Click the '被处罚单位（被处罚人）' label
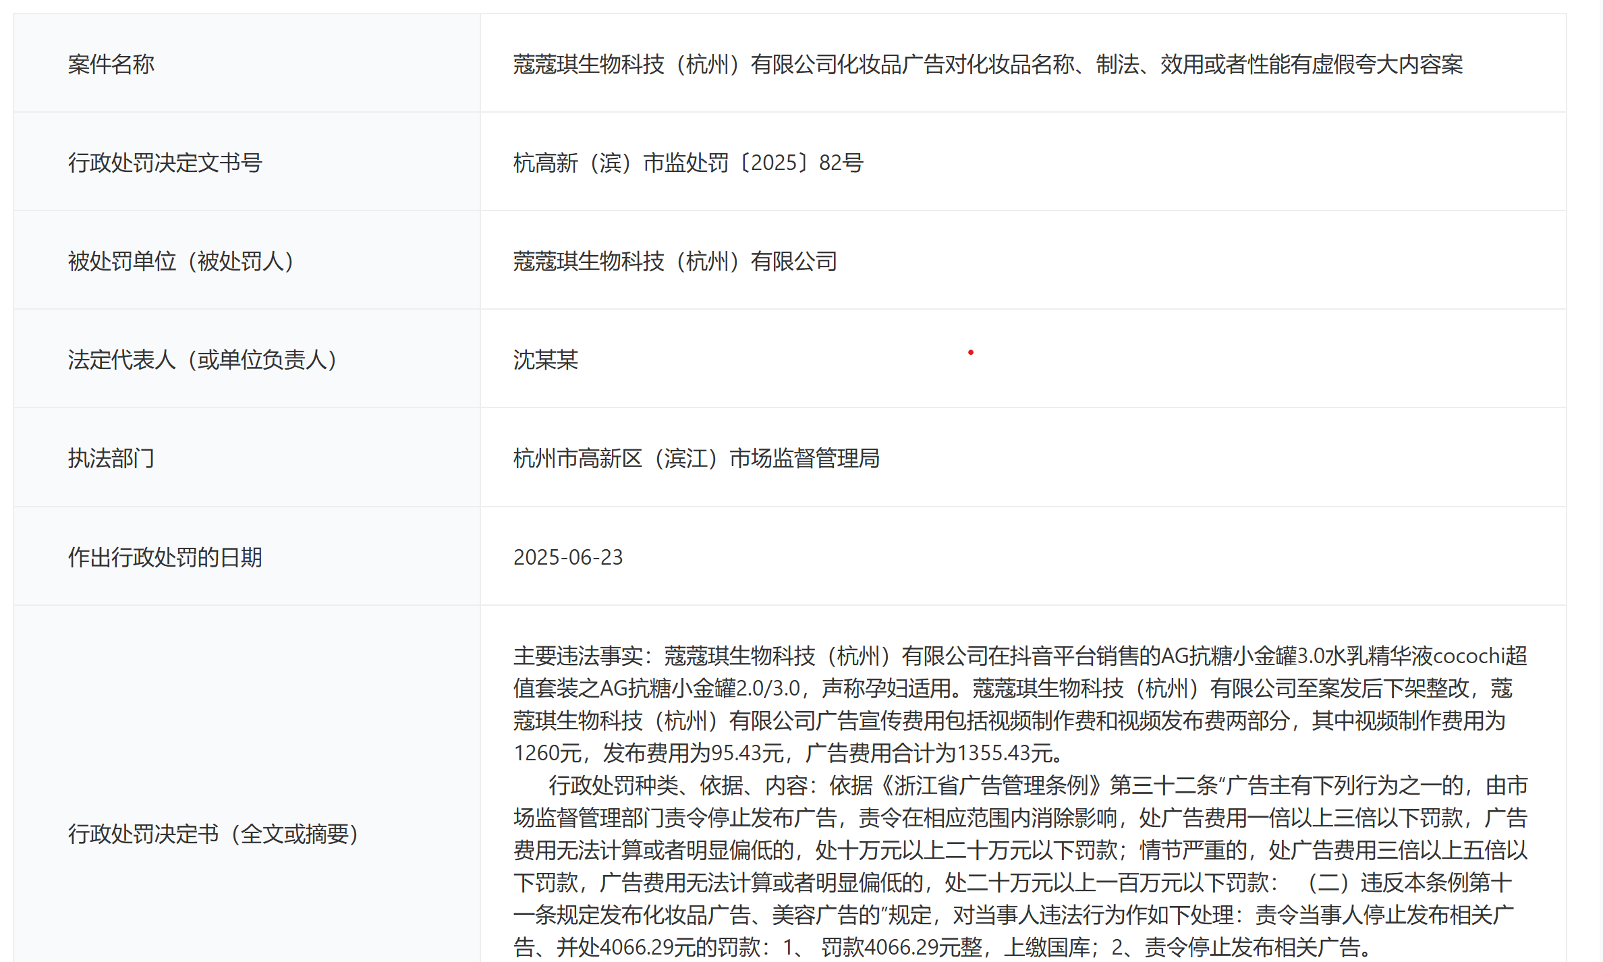The width and height of the screenshot is (1603, 962). click(181, 261)
